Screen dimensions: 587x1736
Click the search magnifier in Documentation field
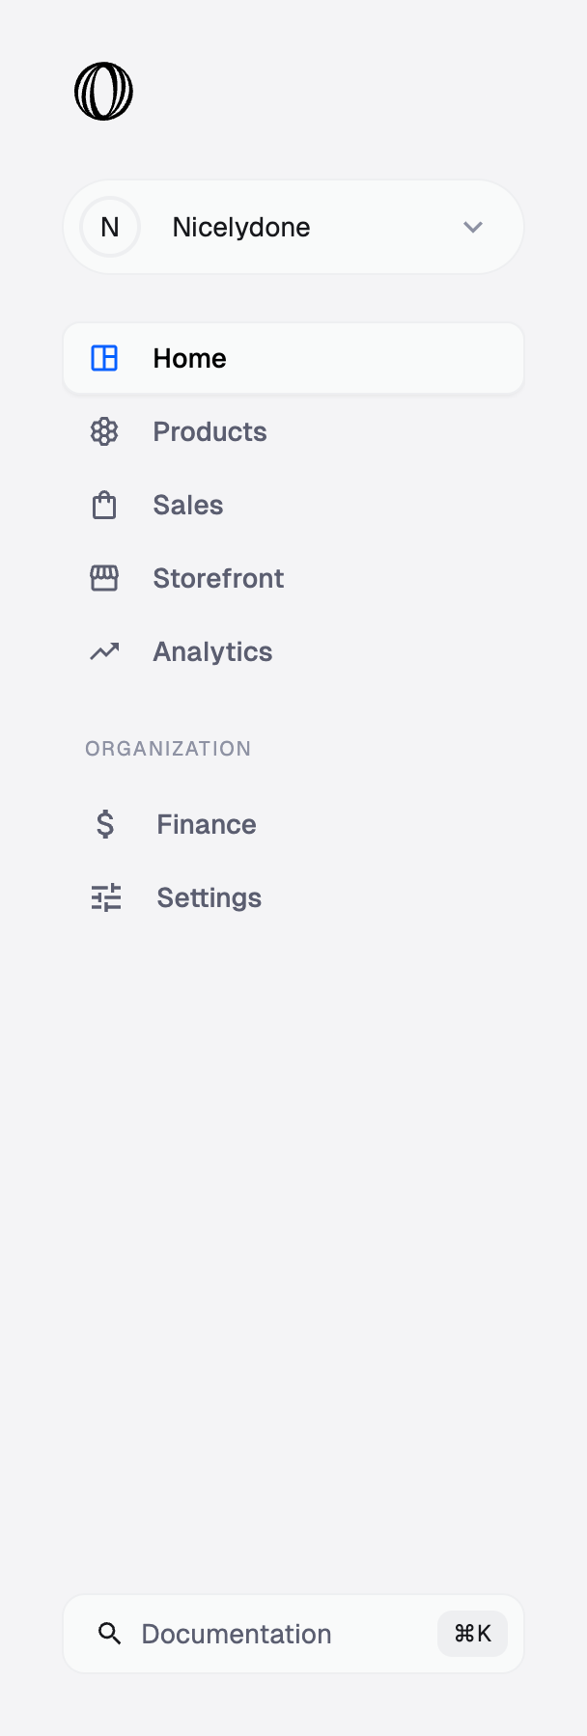[109, 1634]
